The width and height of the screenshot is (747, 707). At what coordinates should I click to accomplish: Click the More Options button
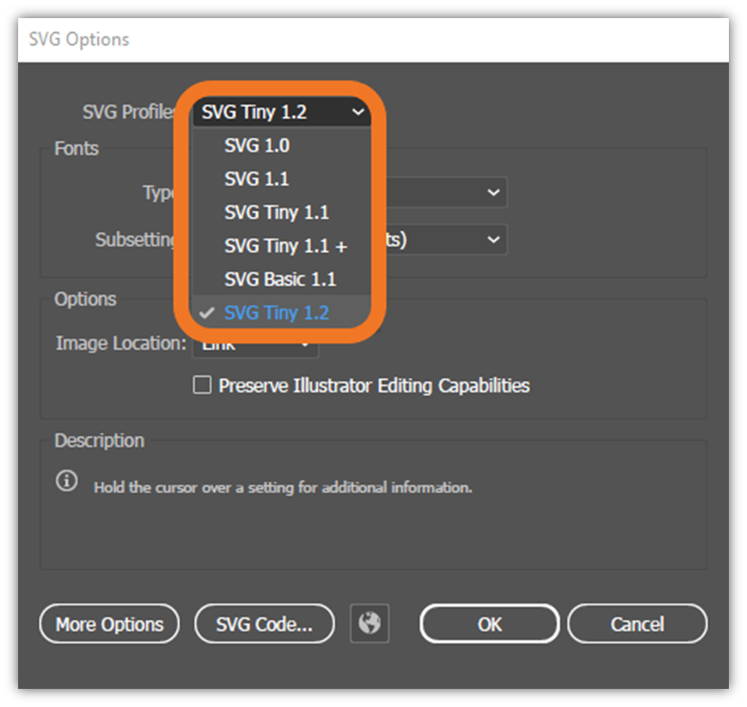[110, 624]
